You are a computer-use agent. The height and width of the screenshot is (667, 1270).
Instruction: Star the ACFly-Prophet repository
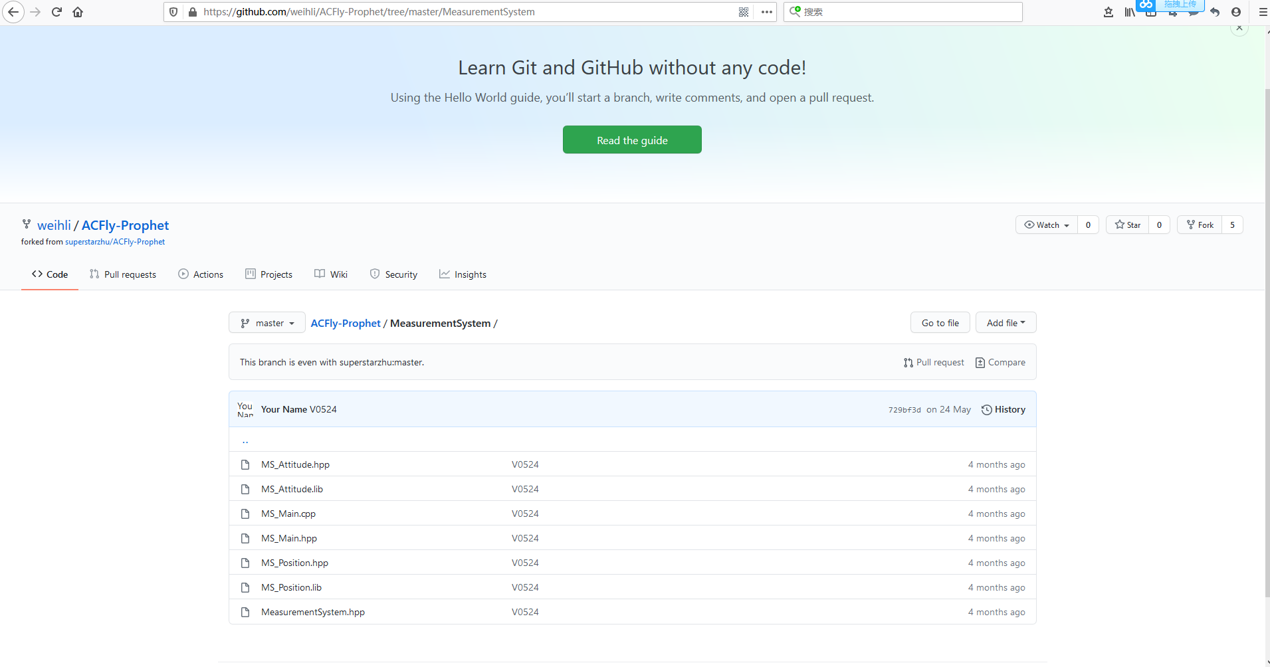click(1128, 225)
